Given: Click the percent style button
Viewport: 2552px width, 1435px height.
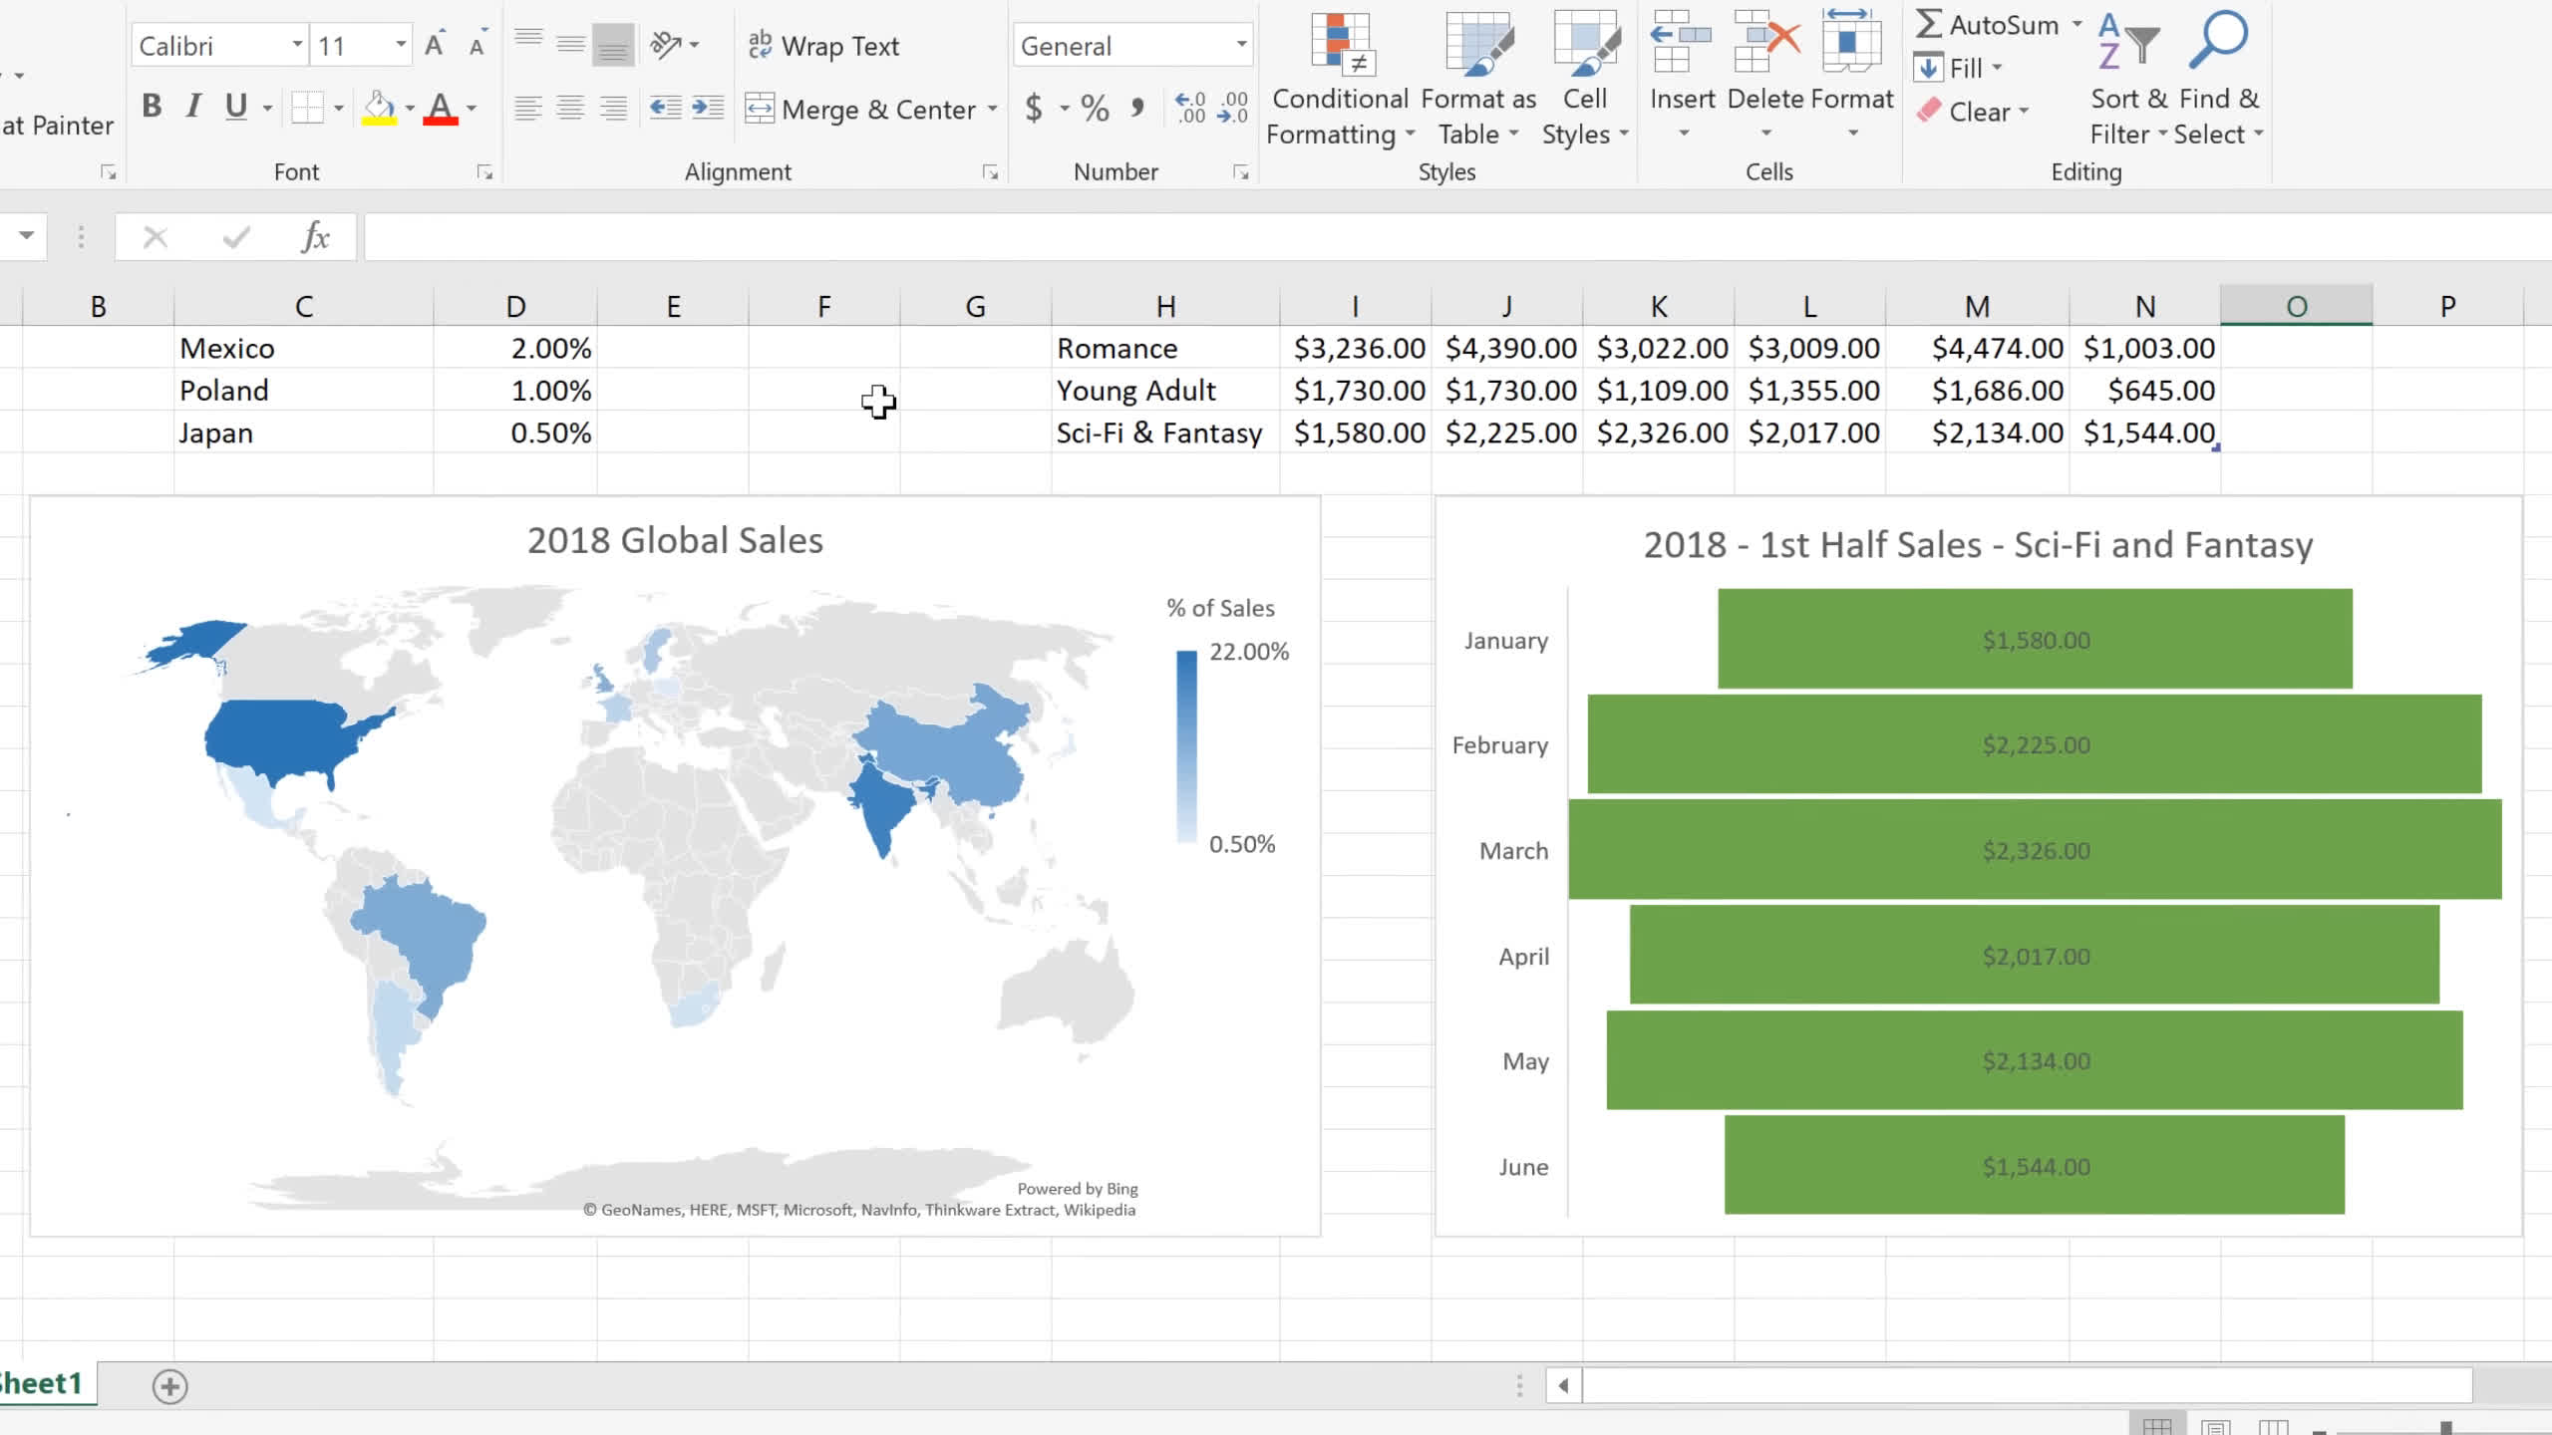Looking at the screenshot, I should [1095, 109].
